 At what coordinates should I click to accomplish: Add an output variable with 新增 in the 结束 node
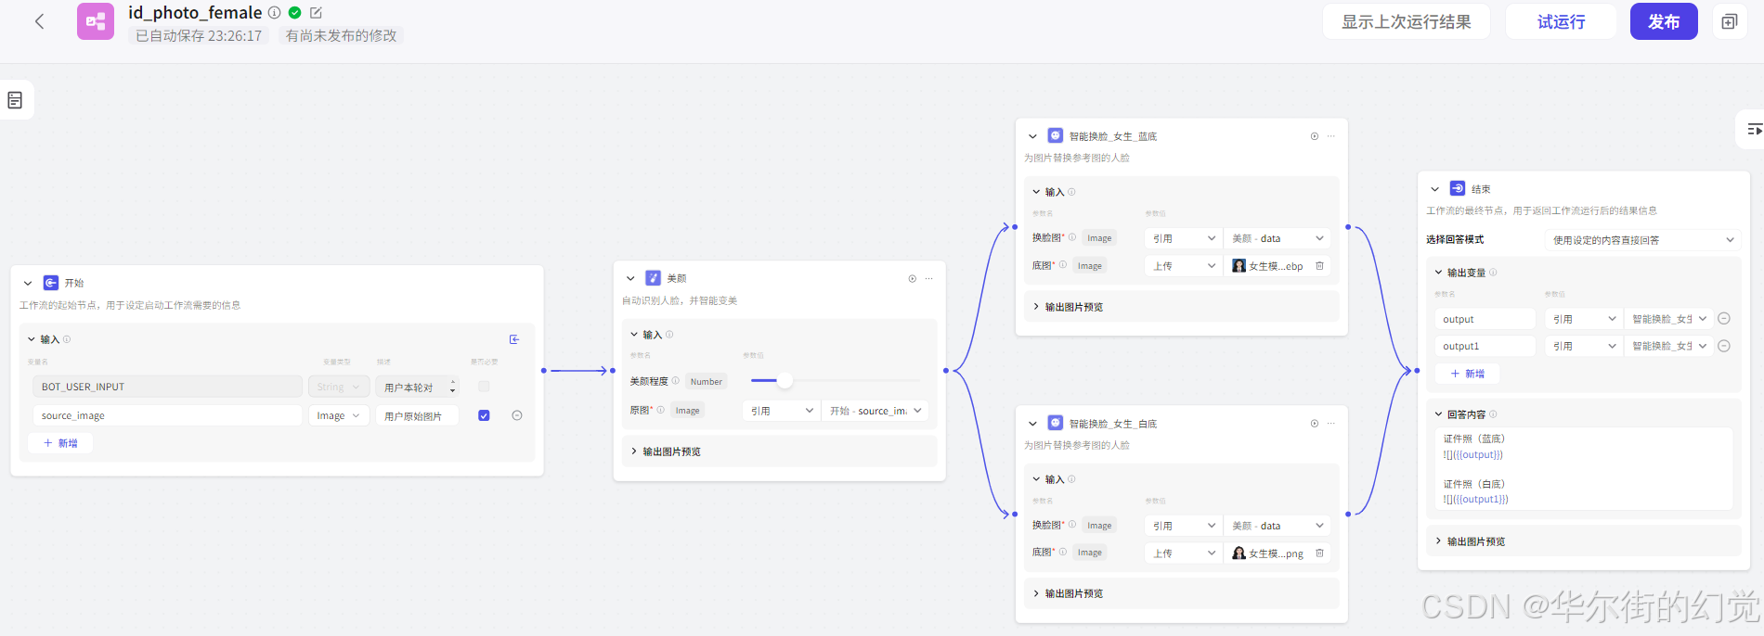[x=1468, y=374]
